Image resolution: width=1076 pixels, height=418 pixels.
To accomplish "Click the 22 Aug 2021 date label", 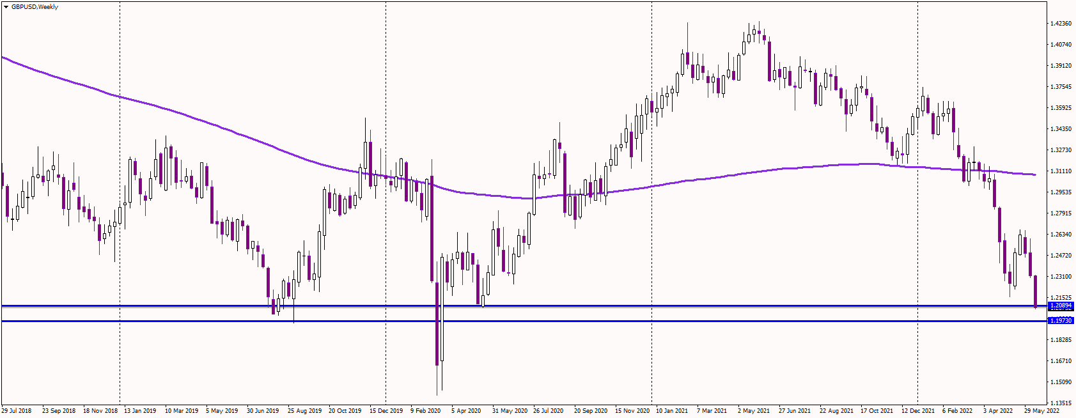I will click(836, 411).
